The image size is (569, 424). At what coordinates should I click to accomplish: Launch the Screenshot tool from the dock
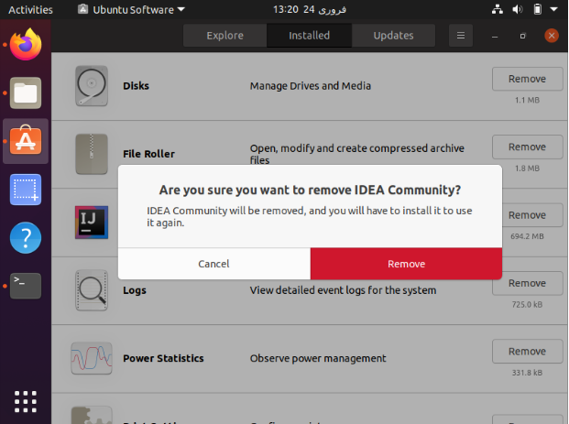[26, 190]
